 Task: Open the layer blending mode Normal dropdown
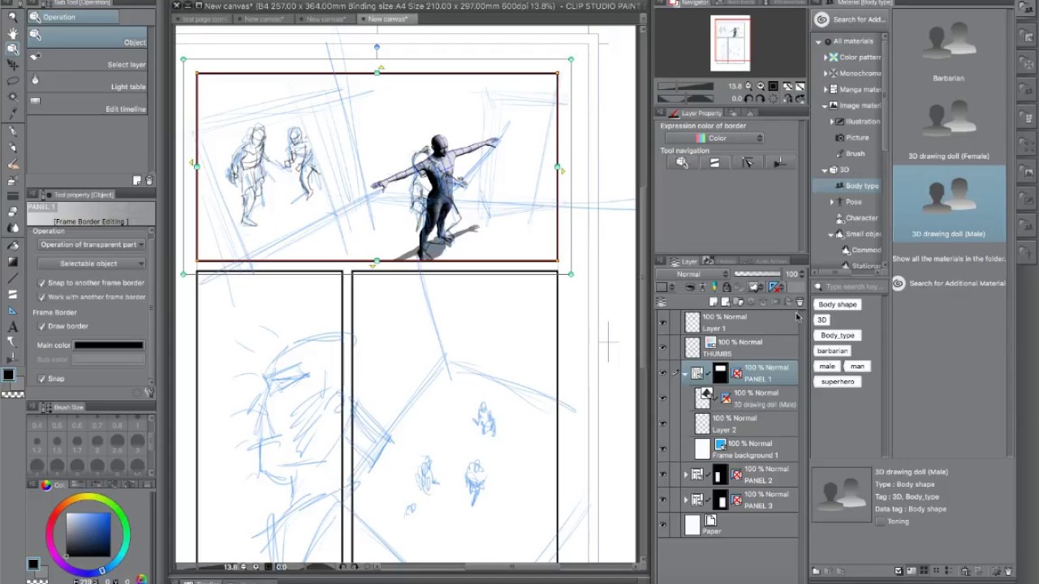692,274
